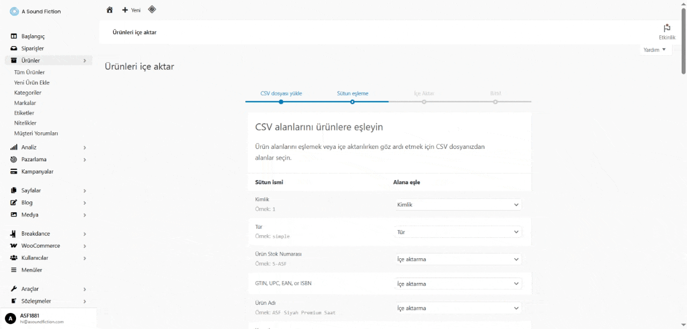Click the diamond-shaped icon in top bar
The image size is (687, 329).
[x=152, y=10]
